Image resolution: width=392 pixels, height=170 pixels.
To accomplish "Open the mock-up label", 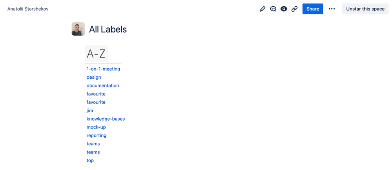I will point(96,127).
